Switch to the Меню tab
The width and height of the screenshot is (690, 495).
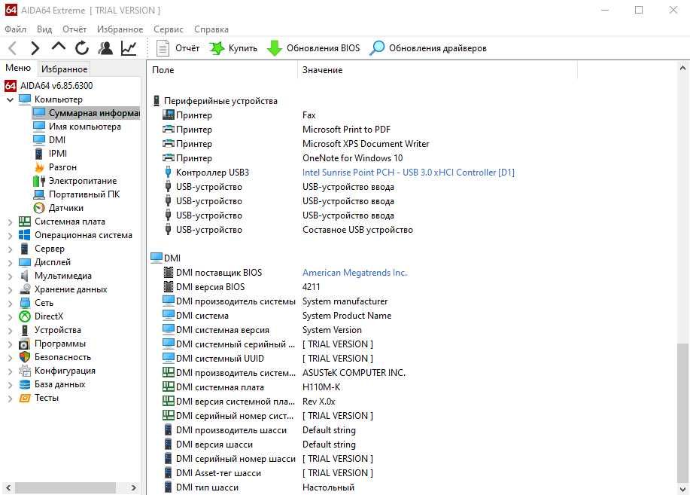tap(18, 68)
